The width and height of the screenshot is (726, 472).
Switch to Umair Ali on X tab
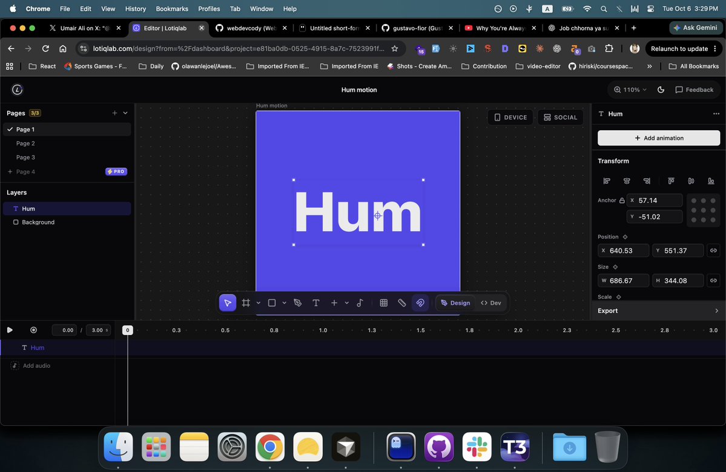tap(84, 28)
